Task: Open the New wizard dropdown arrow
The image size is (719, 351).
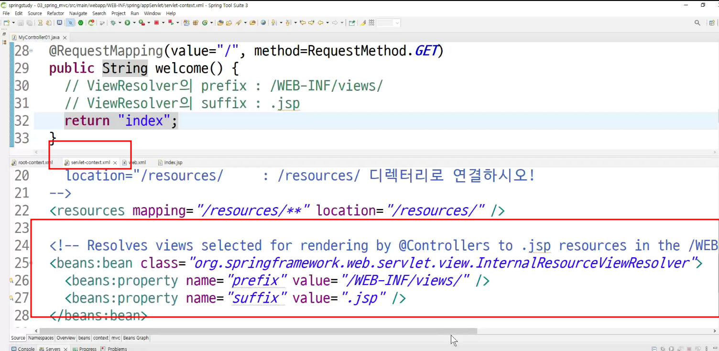Action: (x=13, y=22)
